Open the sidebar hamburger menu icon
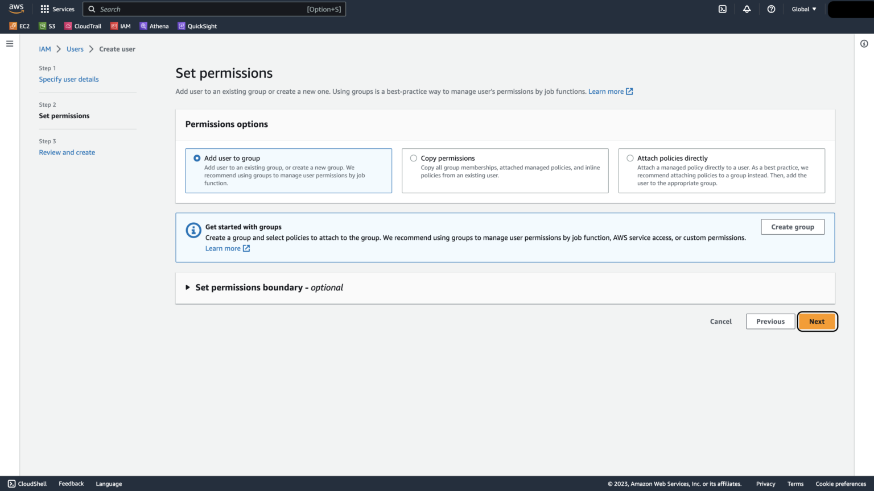The height and width of the screenshot is (491, 874). [x=9, y=43]
